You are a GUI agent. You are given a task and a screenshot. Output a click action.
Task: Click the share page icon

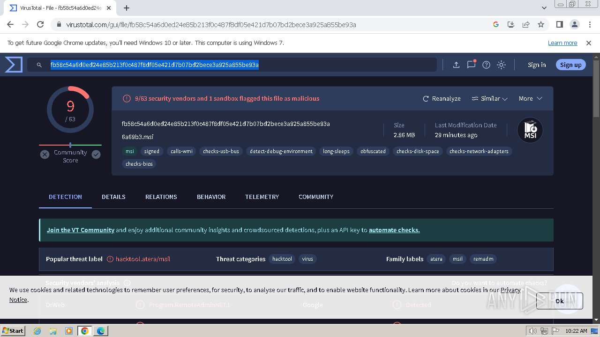(526, 24)
